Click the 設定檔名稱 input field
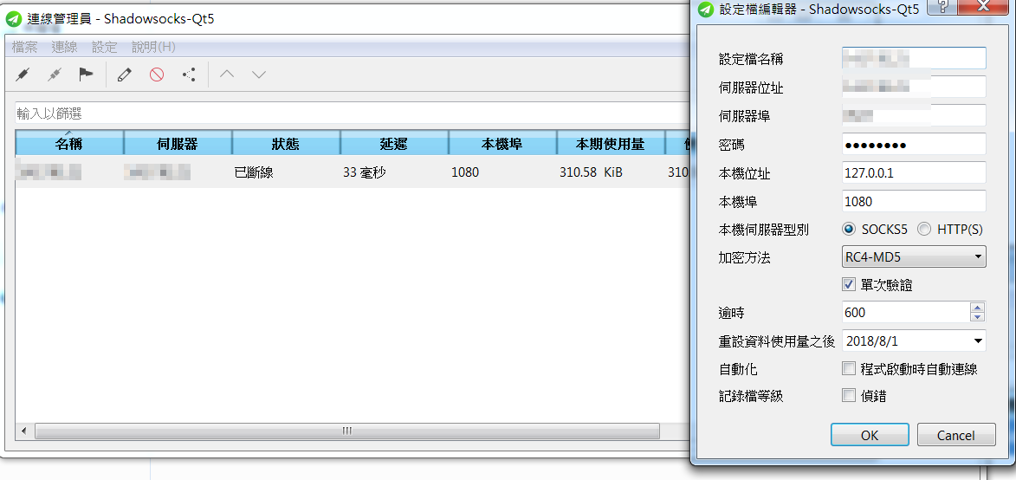This screenshot has width=1016, height=480. pos(914,58)
